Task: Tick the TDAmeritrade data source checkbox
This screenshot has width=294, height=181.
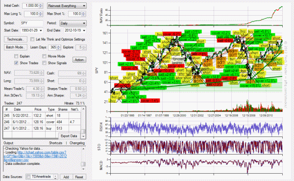Action: tap(28, 177)
